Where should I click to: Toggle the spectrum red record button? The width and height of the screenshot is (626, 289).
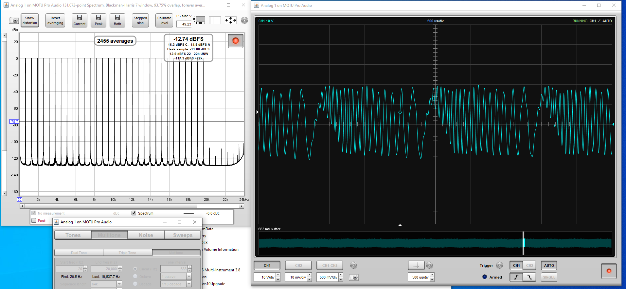click(x=236, y=41)
